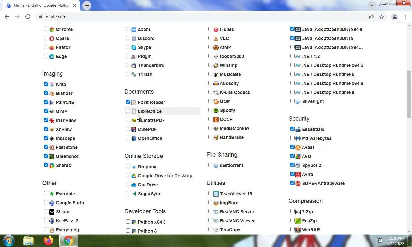Click the Spotify icon

click(216, 110)
